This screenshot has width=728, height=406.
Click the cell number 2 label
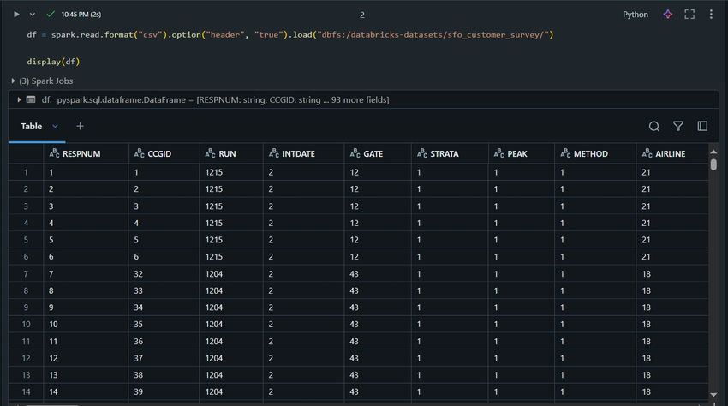[362, 15]
